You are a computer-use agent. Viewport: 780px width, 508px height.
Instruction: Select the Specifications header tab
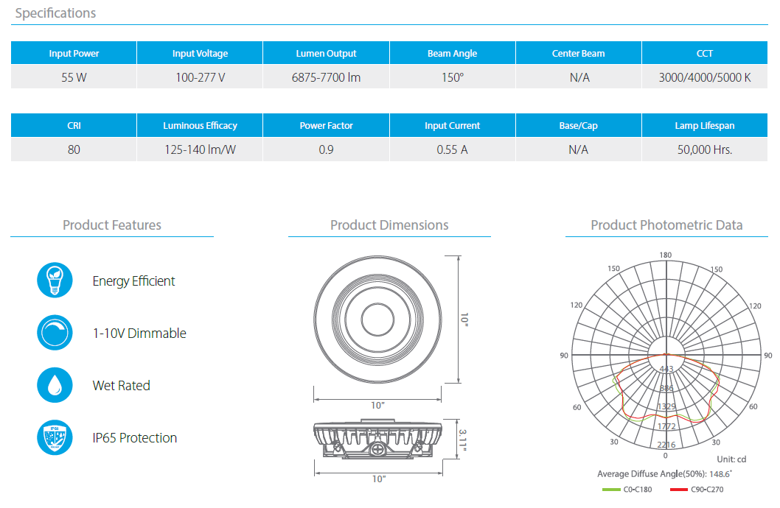55,13
